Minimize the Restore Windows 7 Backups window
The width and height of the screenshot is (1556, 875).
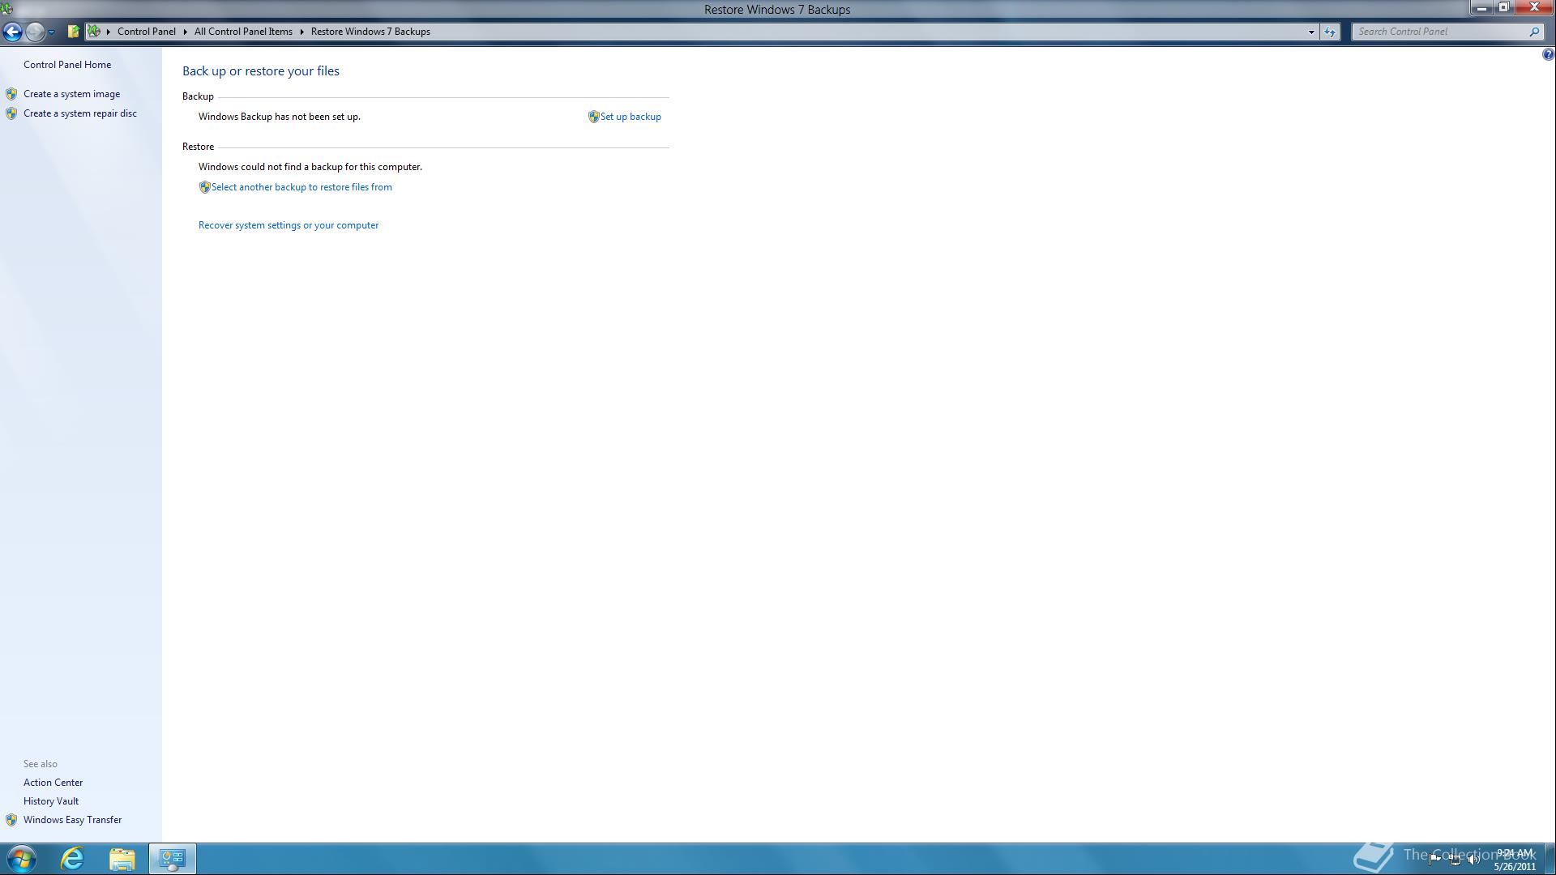point(1481,7)
